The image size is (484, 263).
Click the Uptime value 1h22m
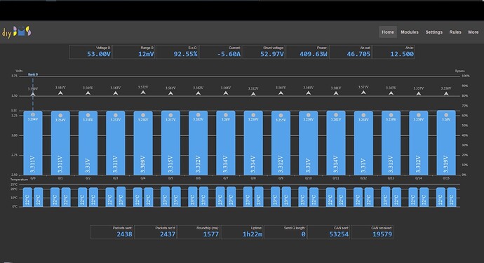(253, 234)
